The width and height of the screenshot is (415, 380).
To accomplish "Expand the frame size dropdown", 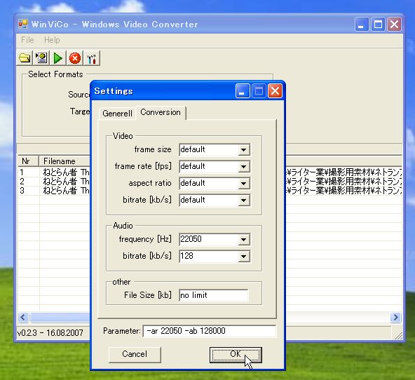I will [243, 150].
